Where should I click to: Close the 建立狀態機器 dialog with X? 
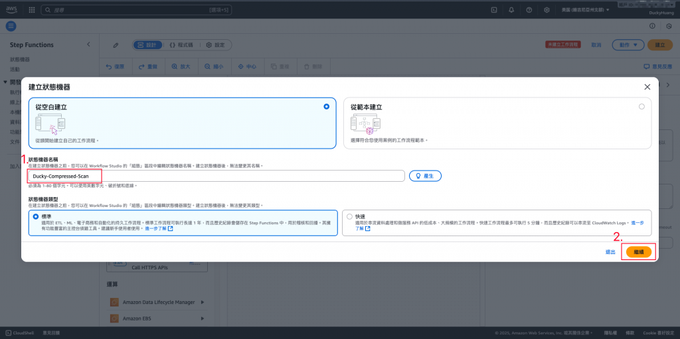tap(647, 87)
